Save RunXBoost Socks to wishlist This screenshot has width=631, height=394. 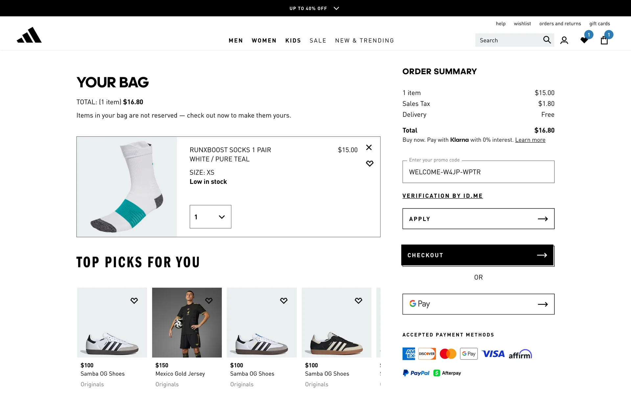(369, 164)
